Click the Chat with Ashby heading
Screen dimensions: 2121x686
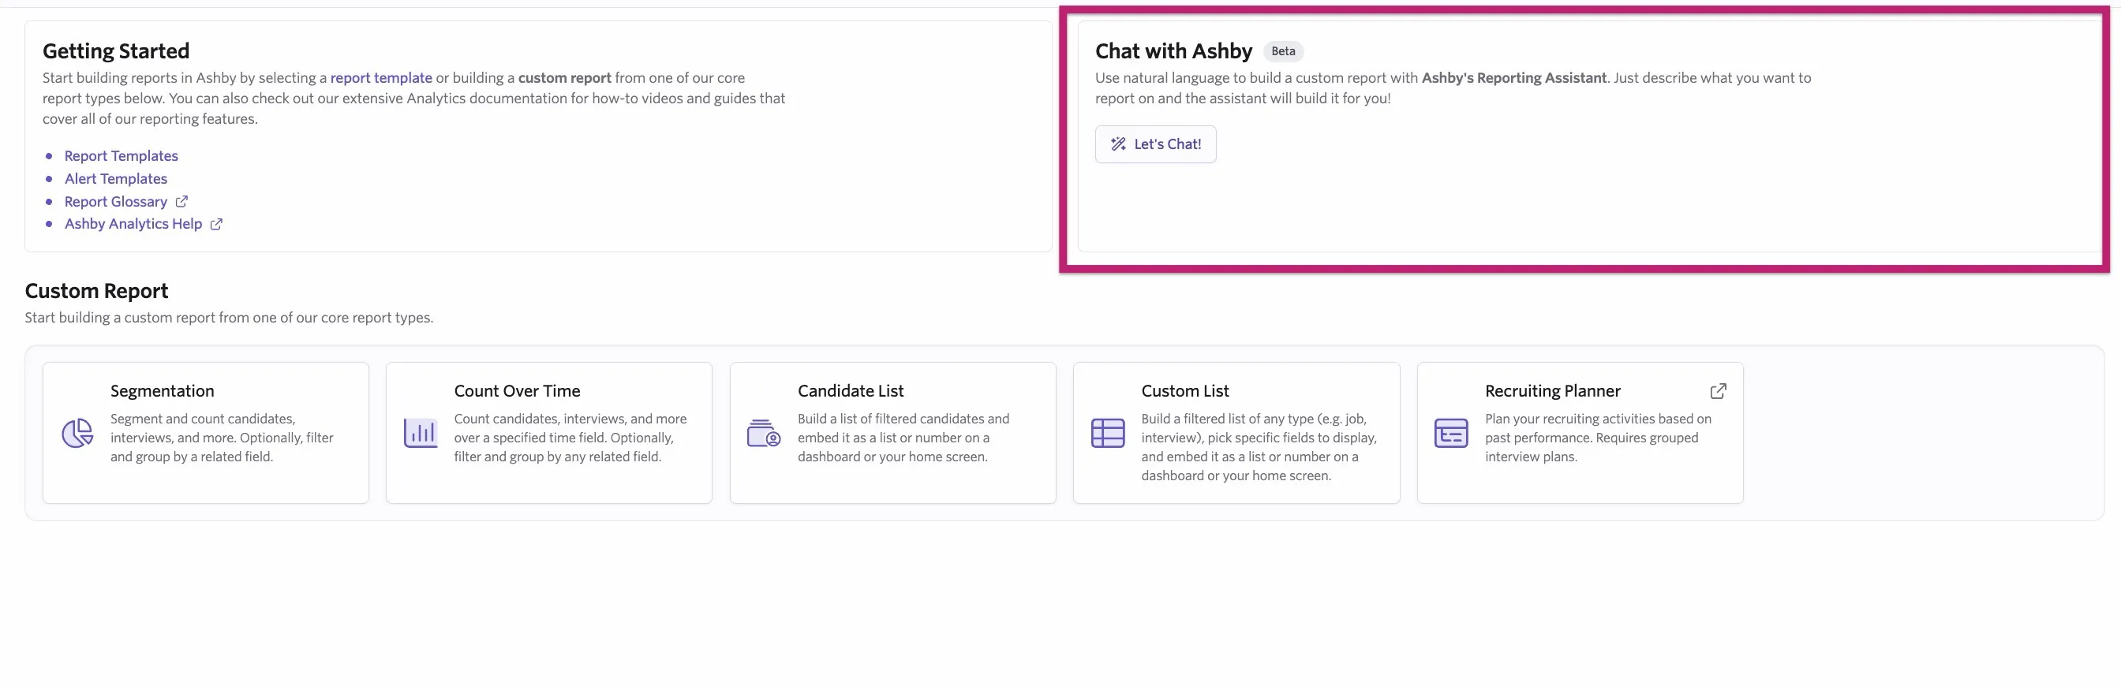(1173, 51)
